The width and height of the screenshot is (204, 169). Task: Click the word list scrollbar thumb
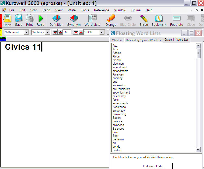[198, 53]
